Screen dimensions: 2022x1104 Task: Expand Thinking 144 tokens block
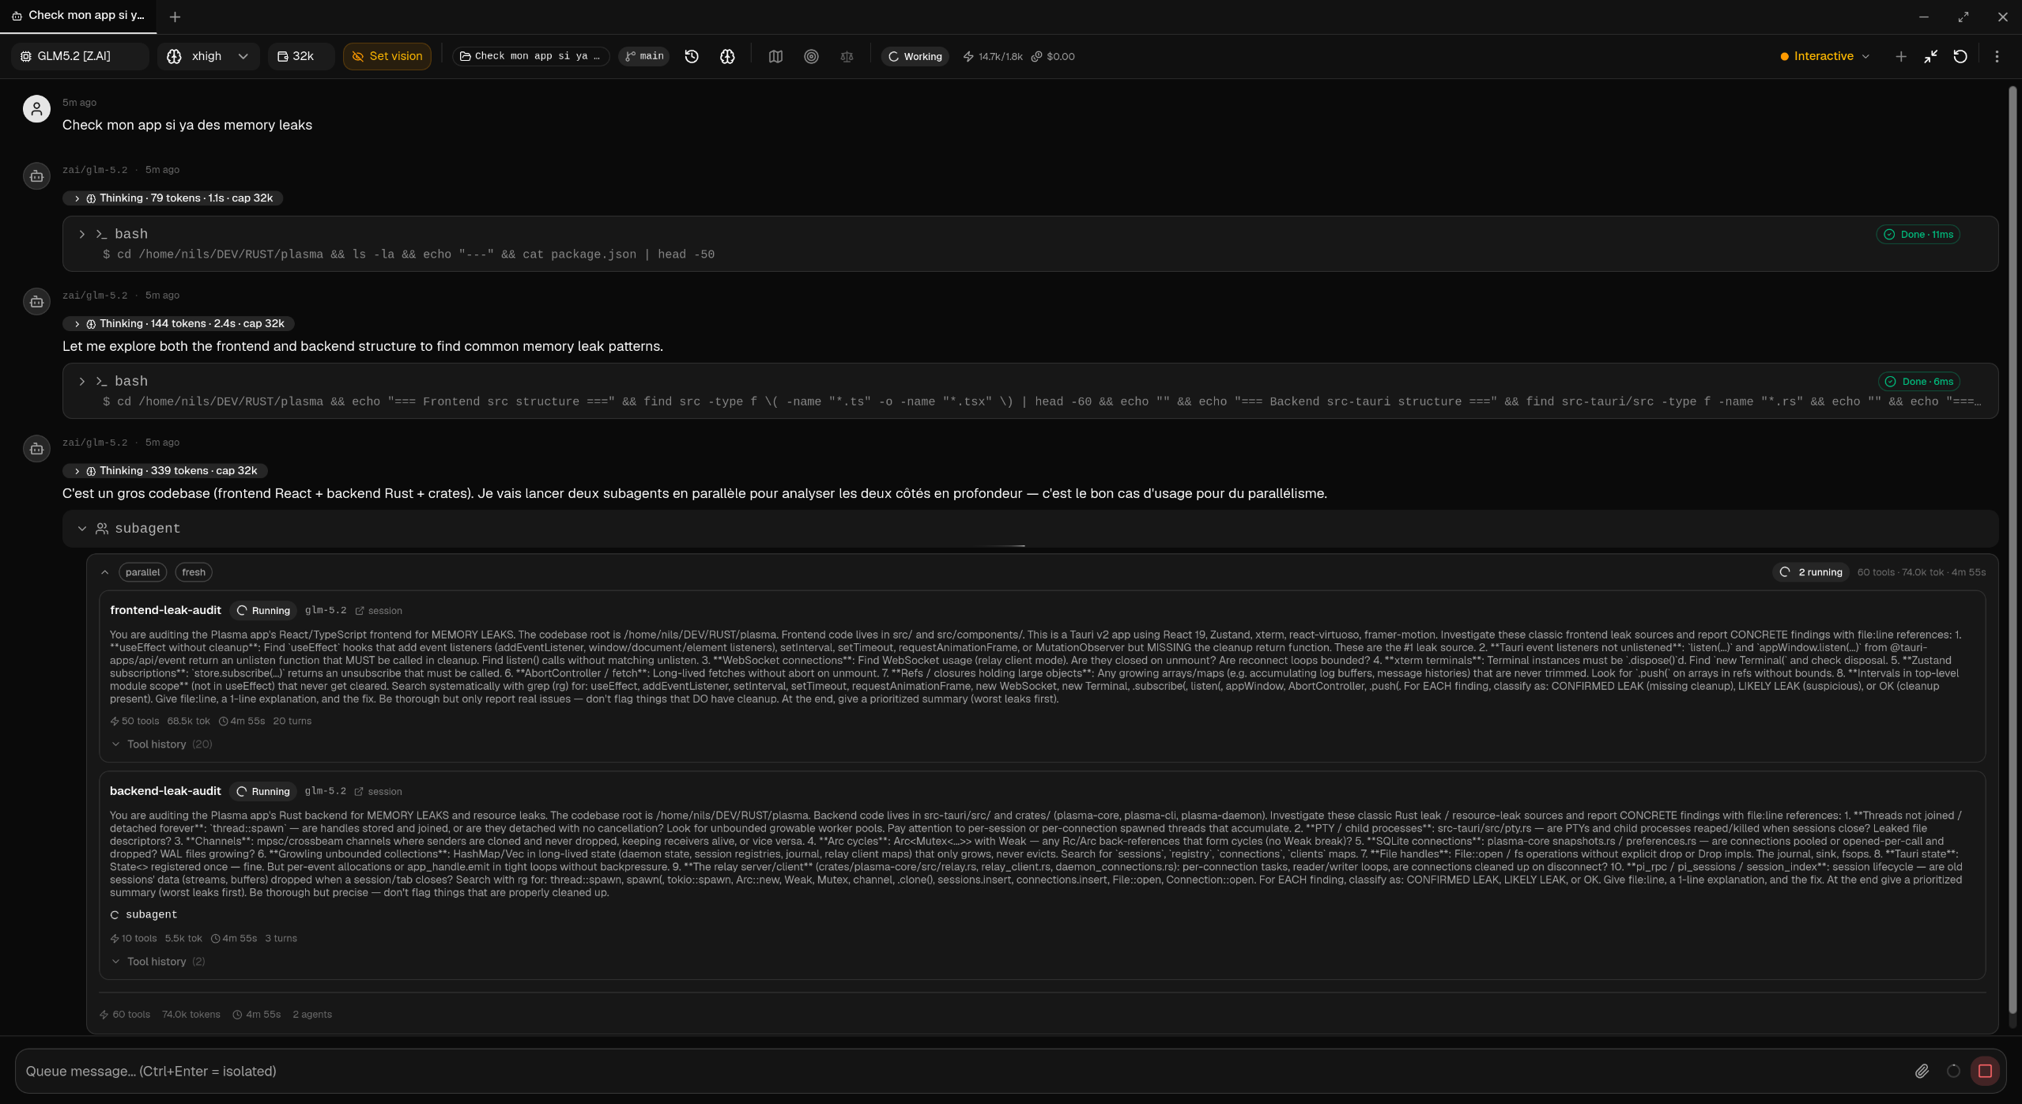click(179, 324)
